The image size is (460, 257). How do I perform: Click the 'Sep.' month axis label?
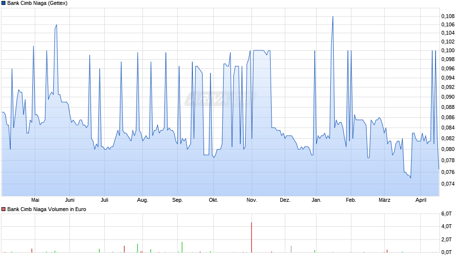pos(178,200)
